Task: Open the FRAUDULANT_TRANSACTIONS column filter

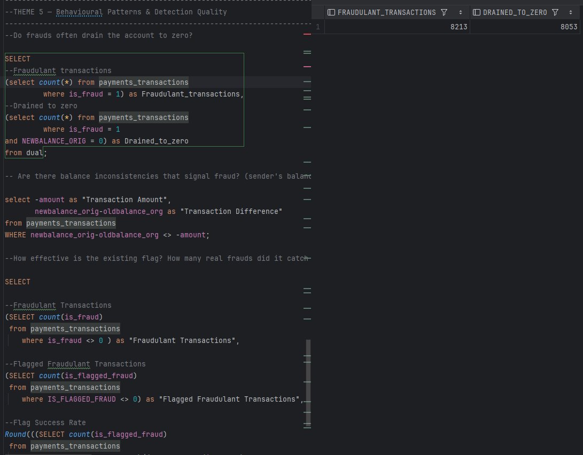Action: pos(444,12)
